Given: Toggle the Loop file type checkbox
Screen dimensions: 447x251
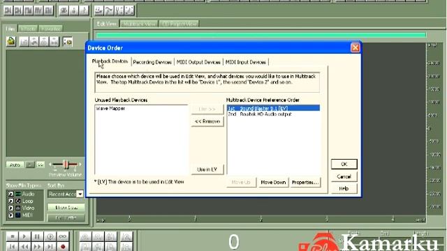Looking at the screenshot, I should point(11,201).
